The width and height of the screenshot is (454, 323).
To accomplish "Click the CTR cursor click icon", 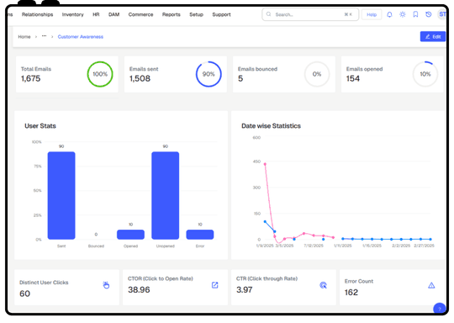I will (323, 285).
